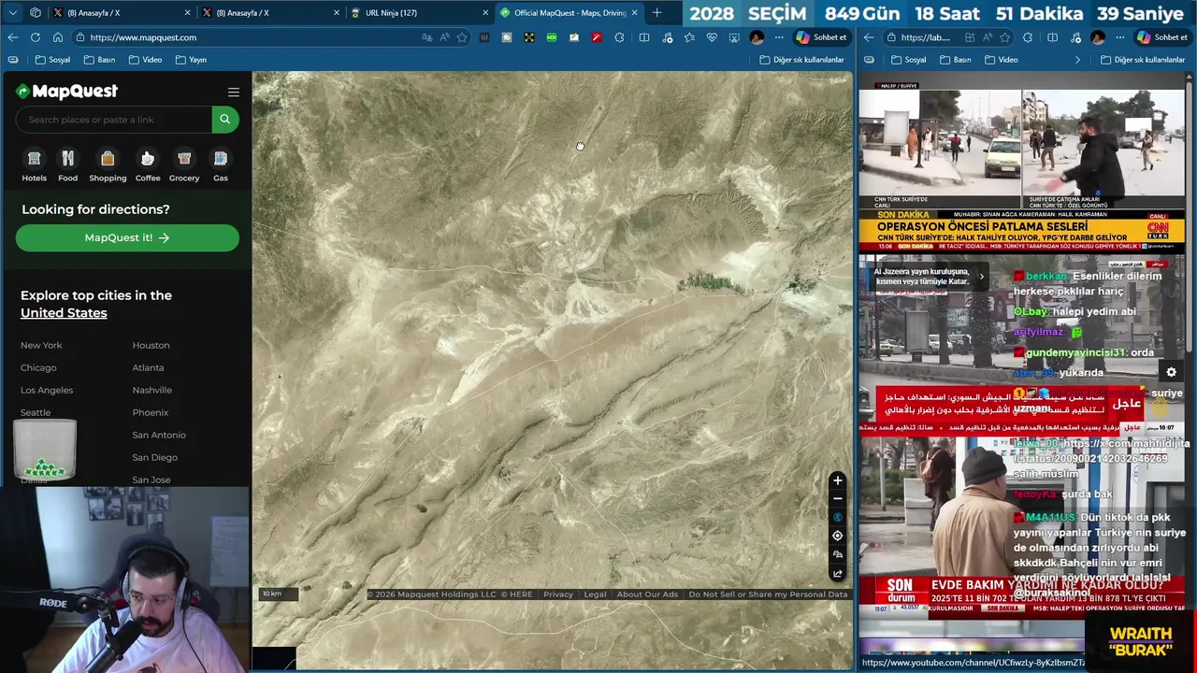
Task: Open the Food category icon
Action: (x=67, y=159)
